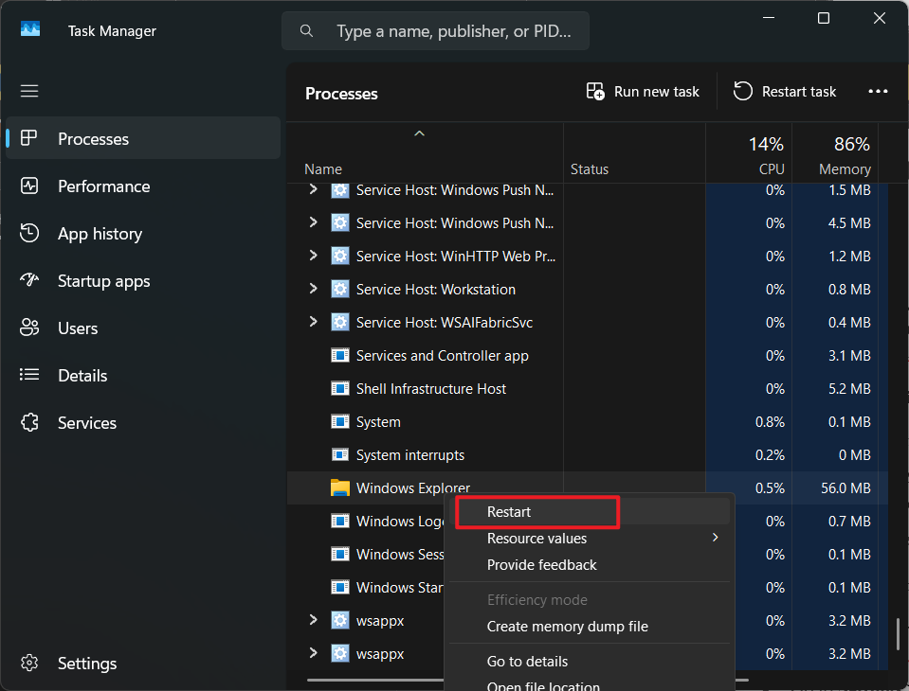Open the Services section
This screenshot has width=909, height=691.
pos(85,422)
